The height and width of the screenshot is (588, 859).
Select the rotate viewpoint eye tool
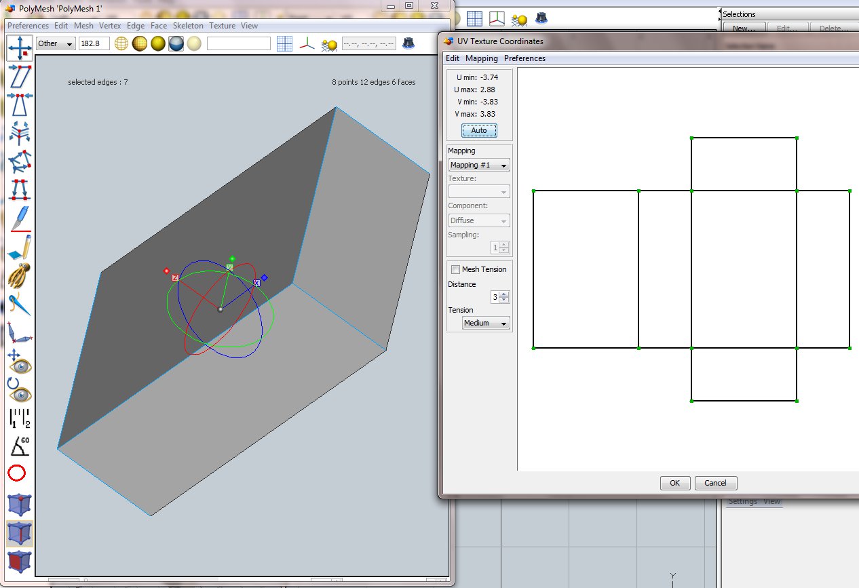pyautogui.click(x=20, y=389)
